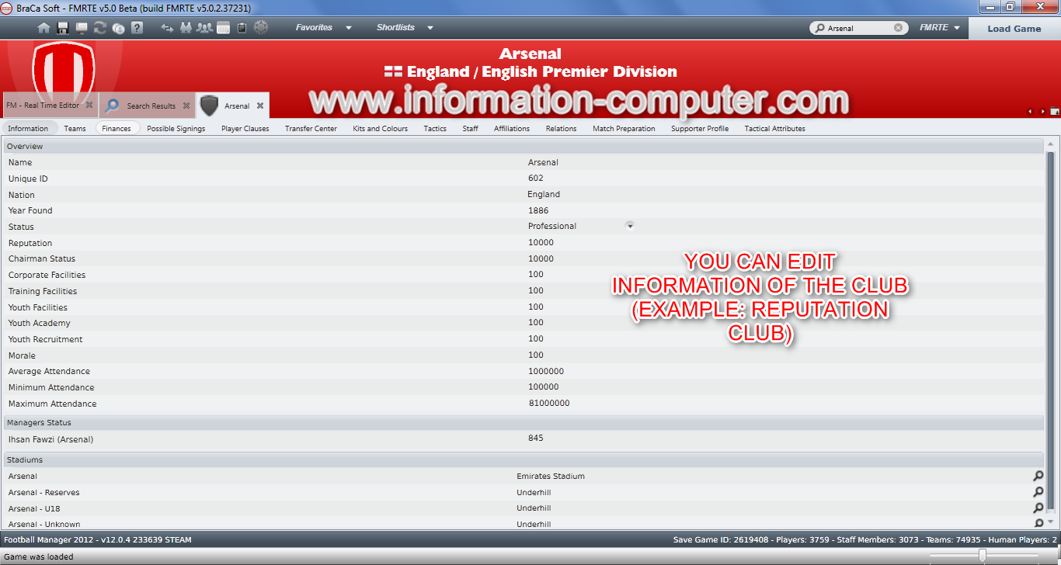The width and height of the screenshot is (1061, 565).
Task: Click the clipboard icon in the toolbar
Action: click(242, 28)
